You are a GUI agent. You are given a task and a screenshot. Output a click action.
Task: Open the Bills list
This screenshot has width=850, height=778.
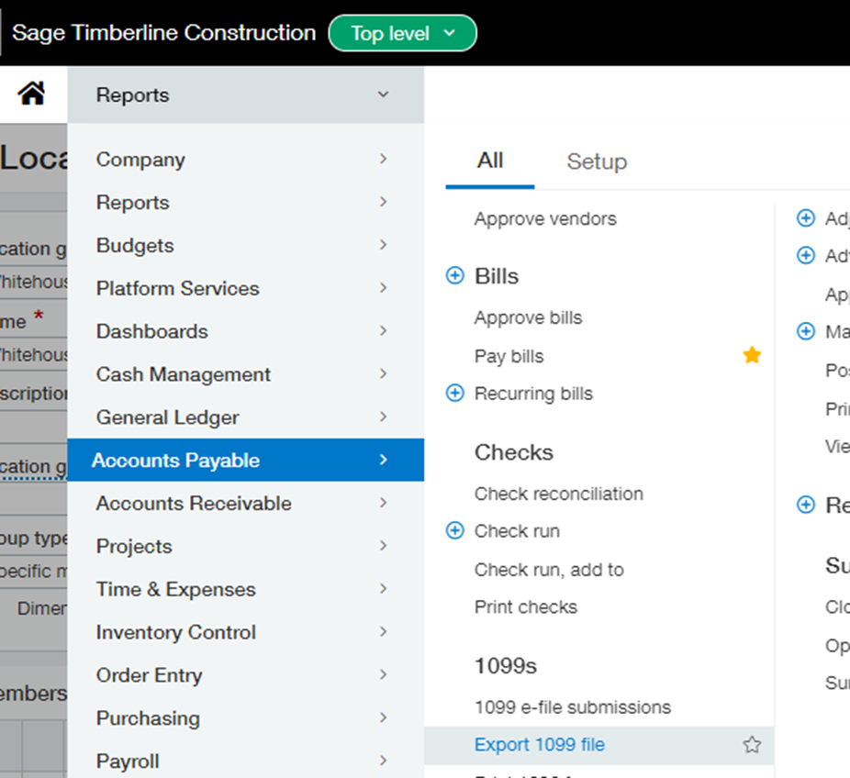pyautogui.click(x=497, y=276)
